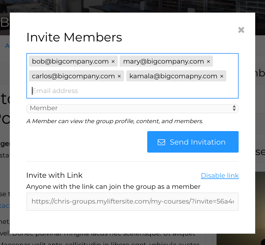Remove kamala@bigcomapny.com email tag

[x=222, y=76]
